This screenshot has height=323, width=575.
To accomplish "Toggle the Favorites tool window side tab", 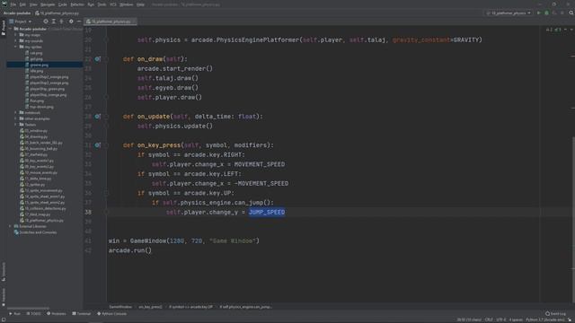I will click(x=4, y=296).
